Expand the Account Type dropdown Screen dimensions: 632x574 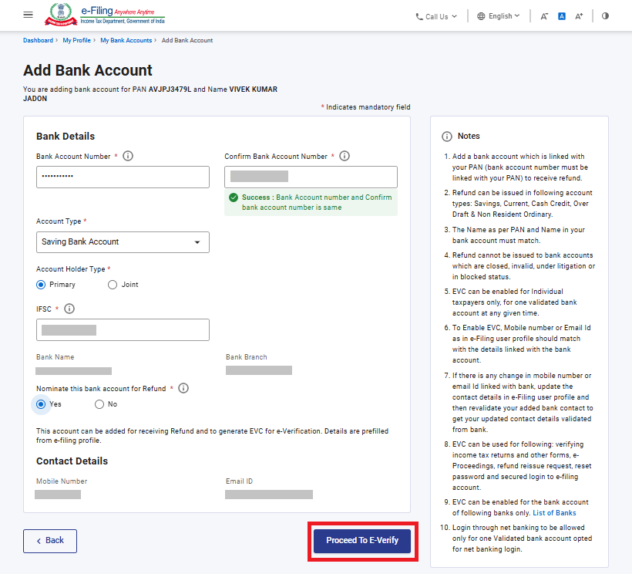pyautogui.click(x=123, y=242)
